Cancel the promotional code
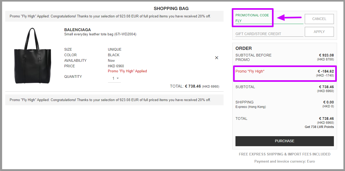 [x=319, y=19]
